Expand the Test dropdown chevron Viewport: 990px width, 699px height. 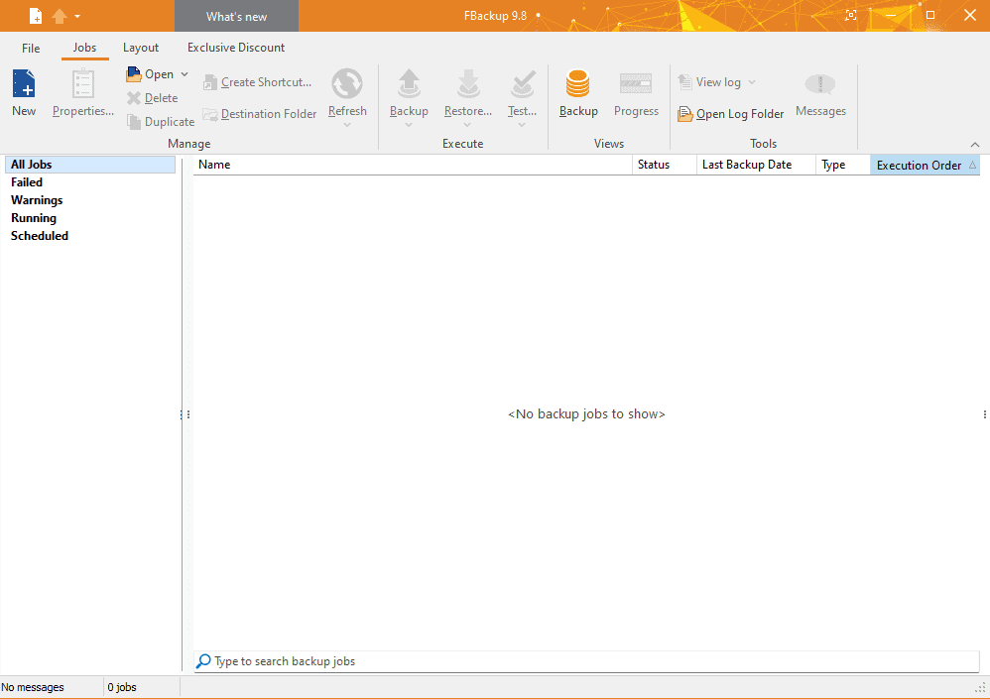coord(522,125)
